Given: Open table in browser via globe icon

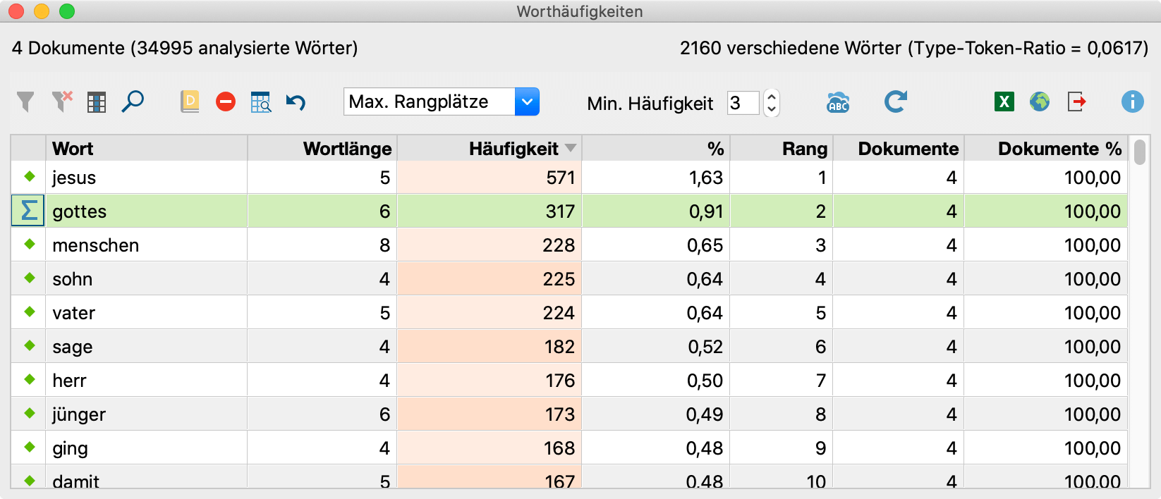Looking at the screenshot, I should pos(1039,102).
